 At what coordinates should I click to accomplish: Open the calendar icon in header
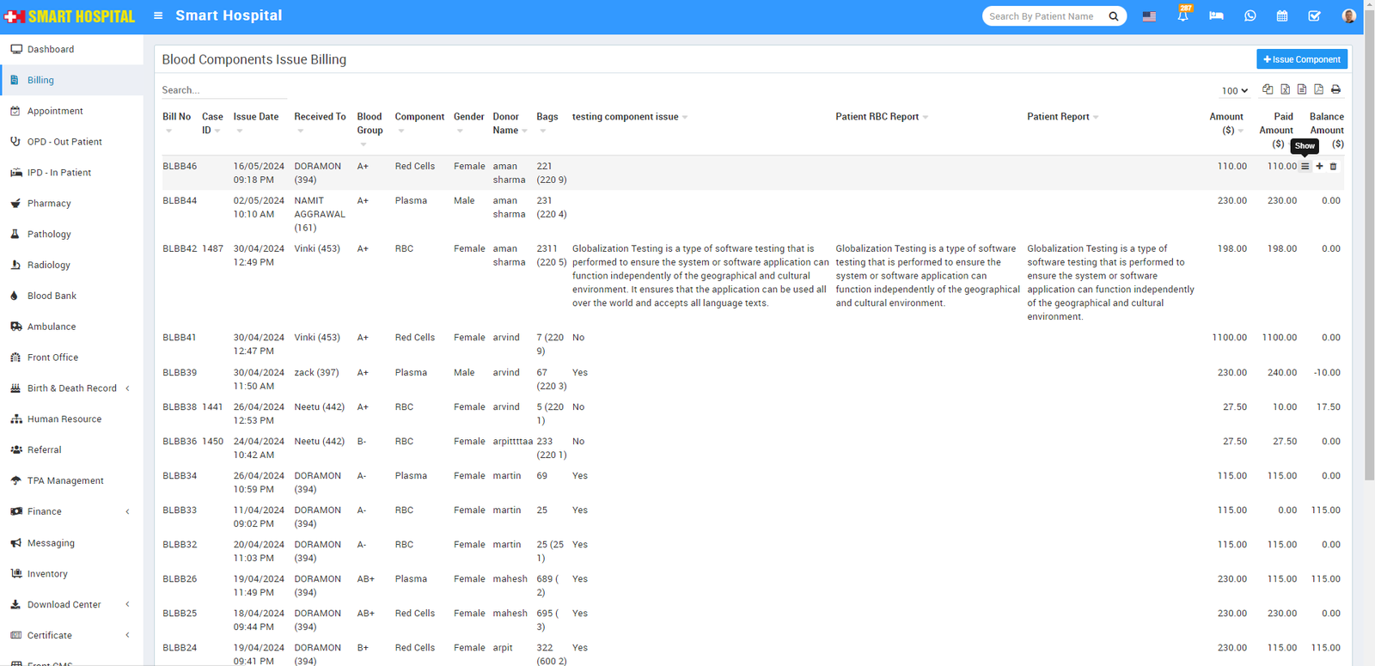tap(1281, 16)
